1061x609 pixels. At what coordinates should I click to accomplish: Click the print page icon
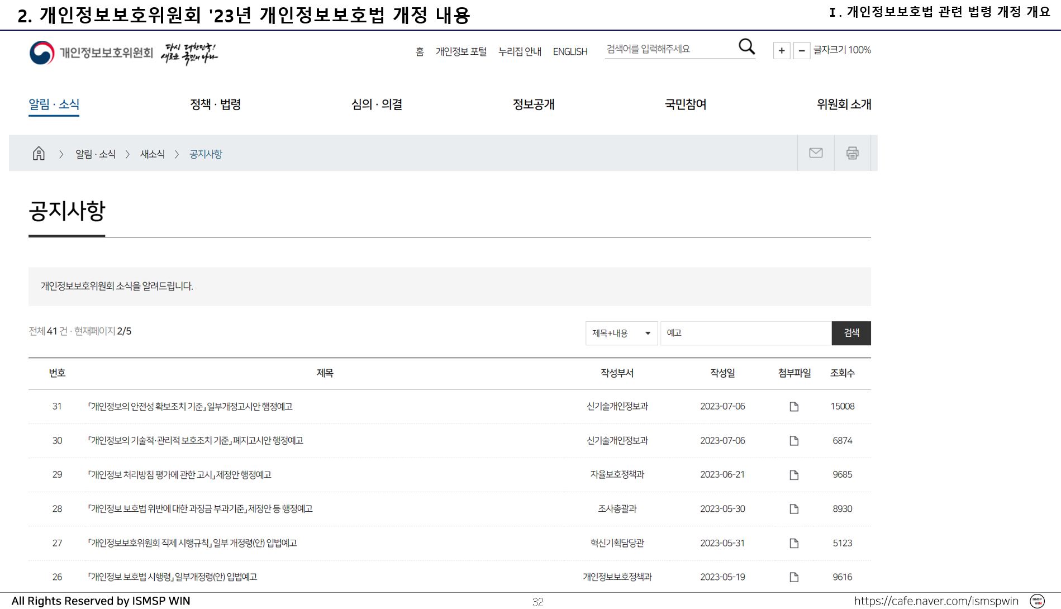(x=852, y=153)
